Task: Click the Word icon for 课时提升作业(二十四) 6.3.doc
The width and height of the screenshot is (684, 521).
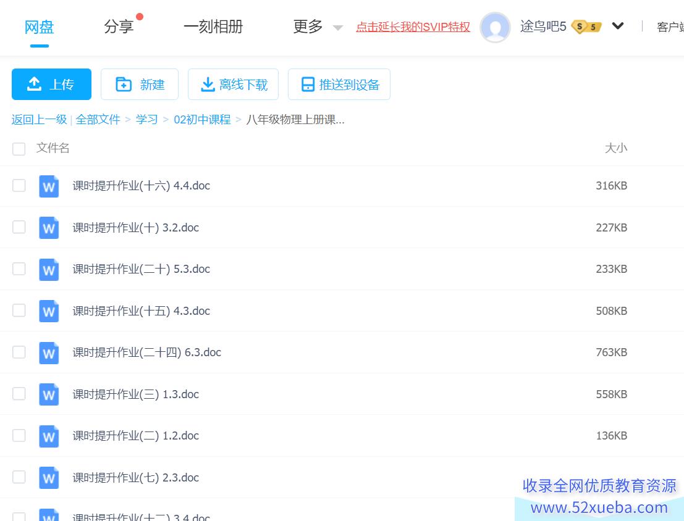Action: [x=49, y=352]
